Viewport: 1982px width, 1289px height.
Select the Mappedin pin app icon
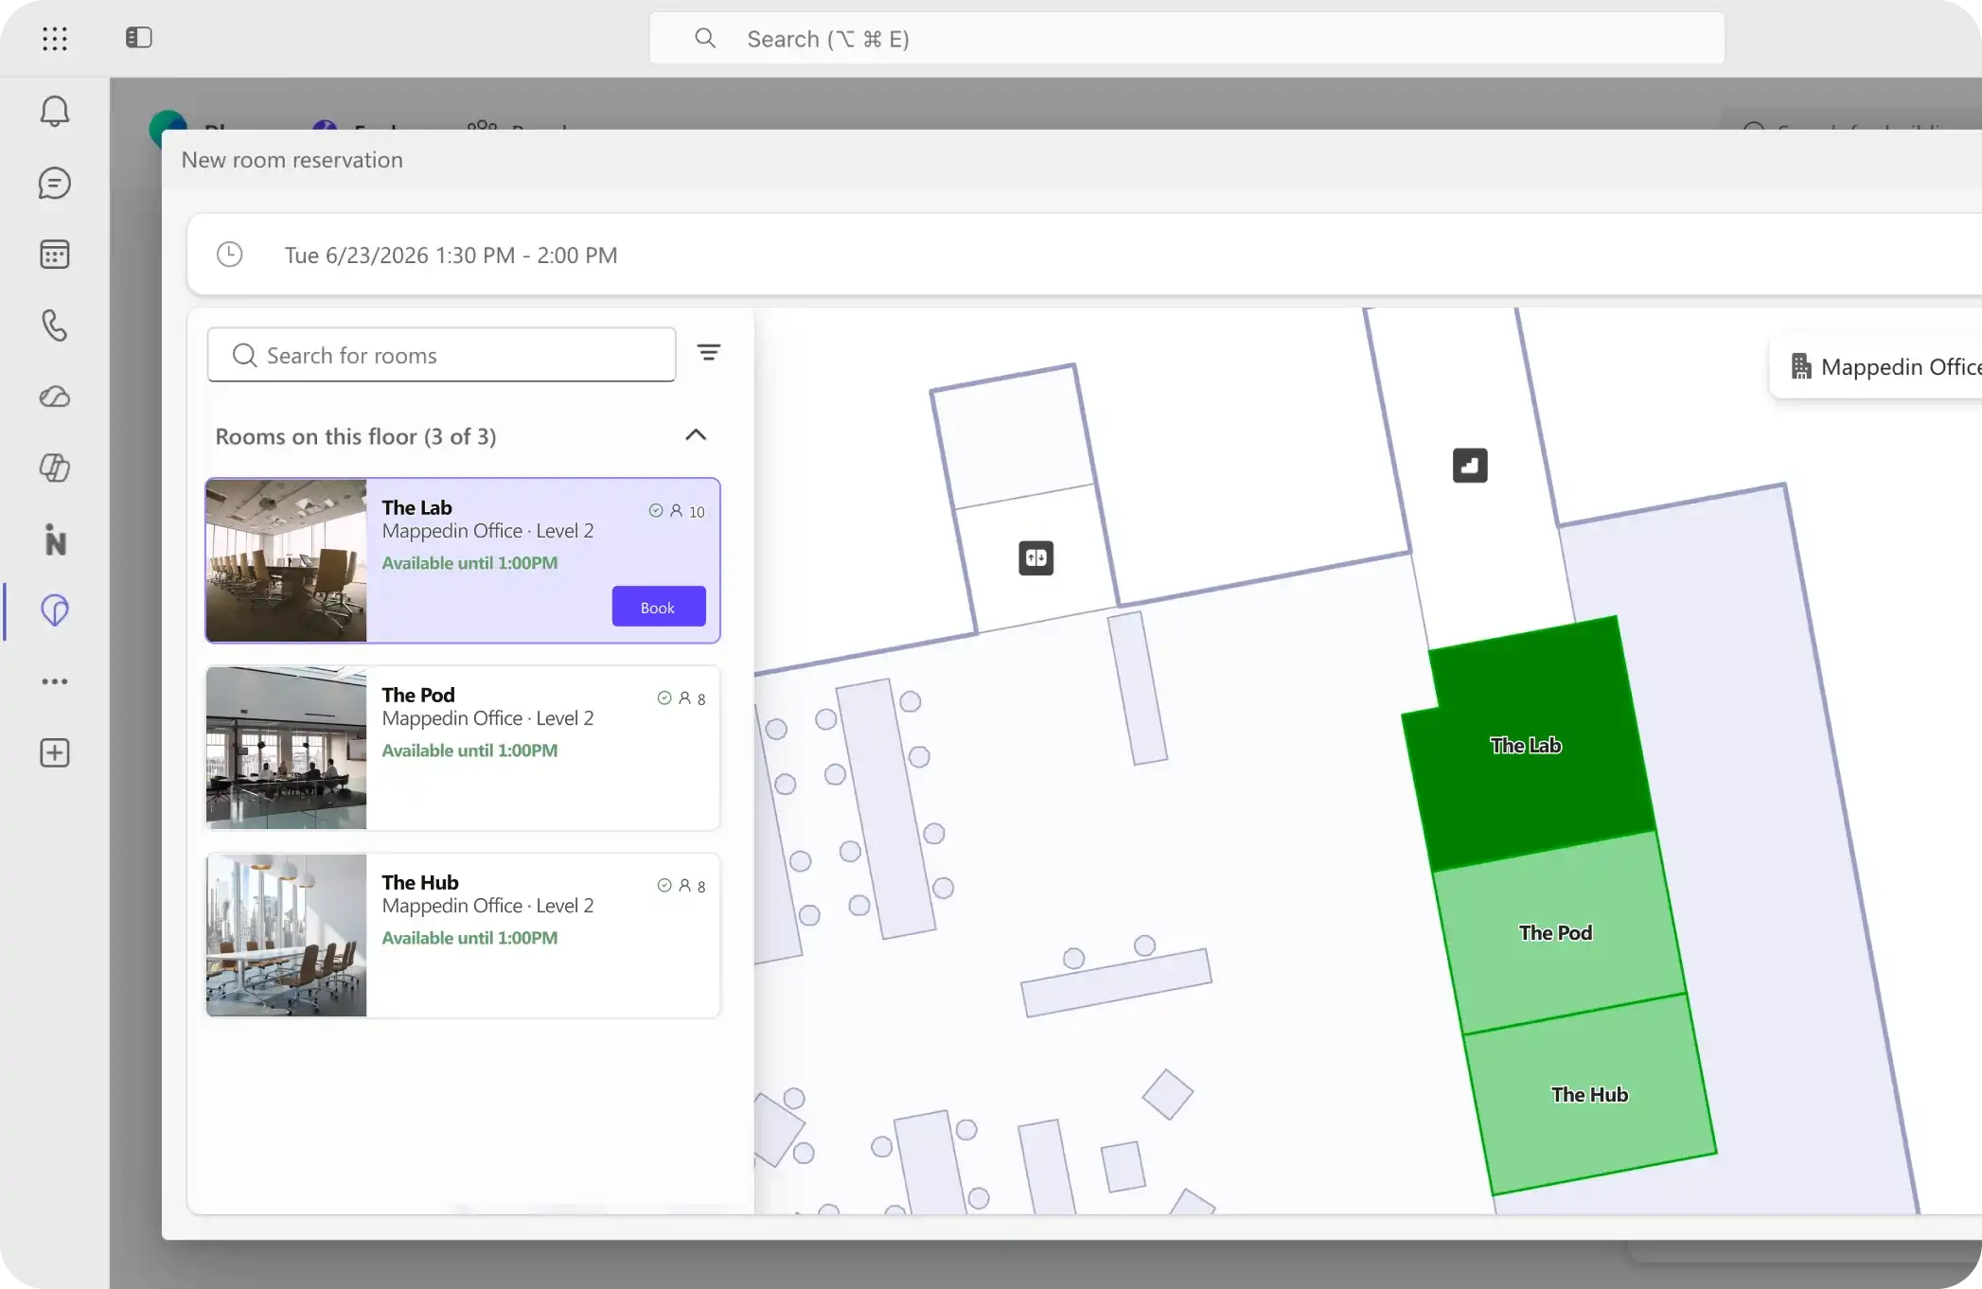[55, 610]
